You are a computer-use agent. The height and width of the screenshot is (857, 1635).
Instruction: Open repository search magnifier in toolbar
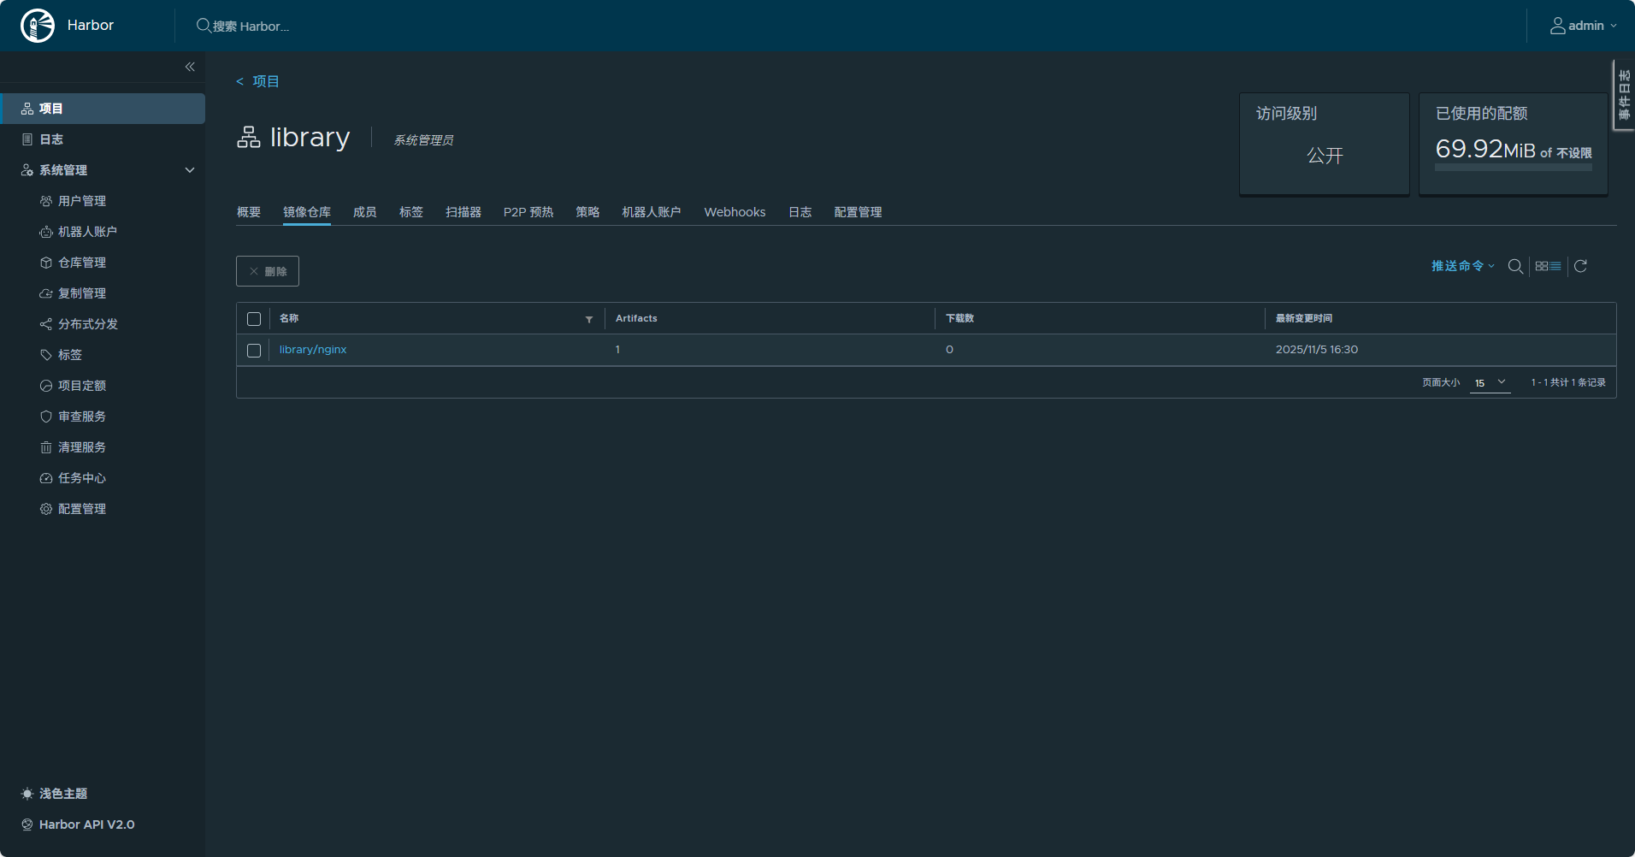[x=1515, y=266]
